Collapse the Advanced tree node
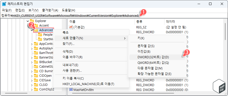This screenshot has width=228, height=96. click(x=32, y=30)
